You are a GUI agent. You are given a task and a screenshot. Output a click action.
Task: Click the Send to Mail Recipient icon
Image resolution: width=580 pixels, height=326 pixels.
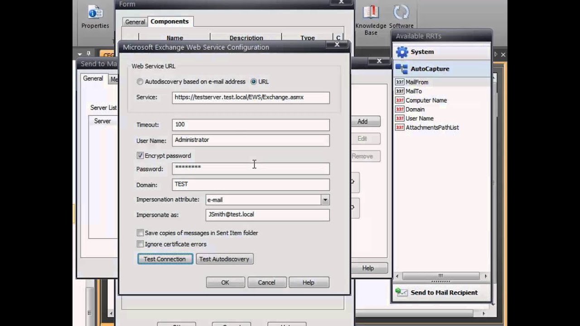coord(401,292)
